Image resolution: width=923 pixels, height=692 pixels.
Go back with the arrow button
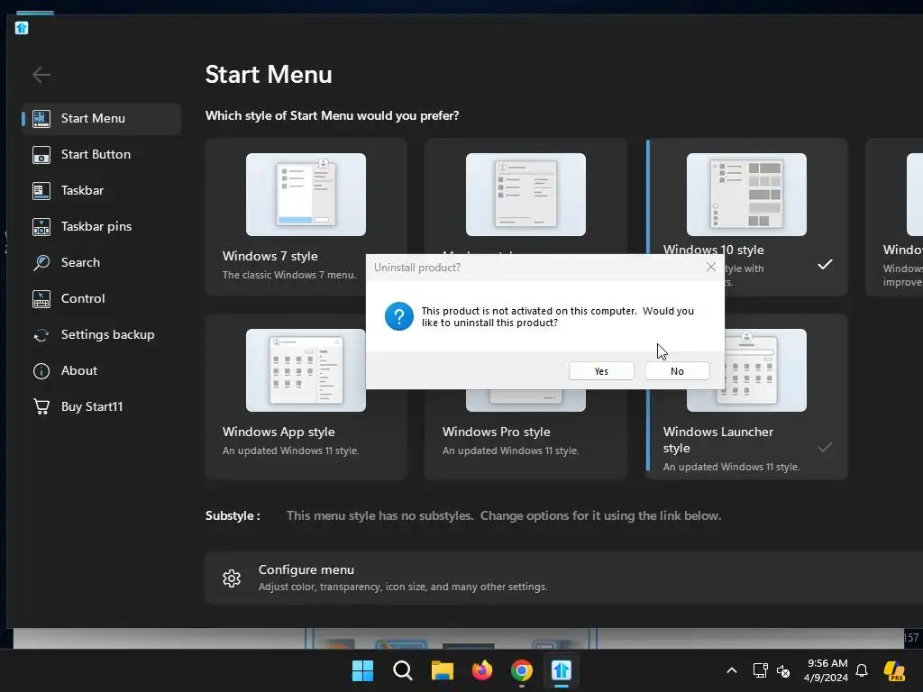41,75
